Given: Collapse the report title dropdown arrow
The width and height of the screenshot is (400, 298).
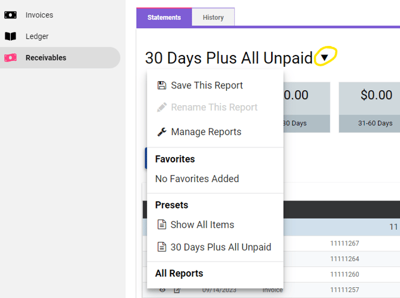Looking at the screenshot, I should (x=324, y=58).
